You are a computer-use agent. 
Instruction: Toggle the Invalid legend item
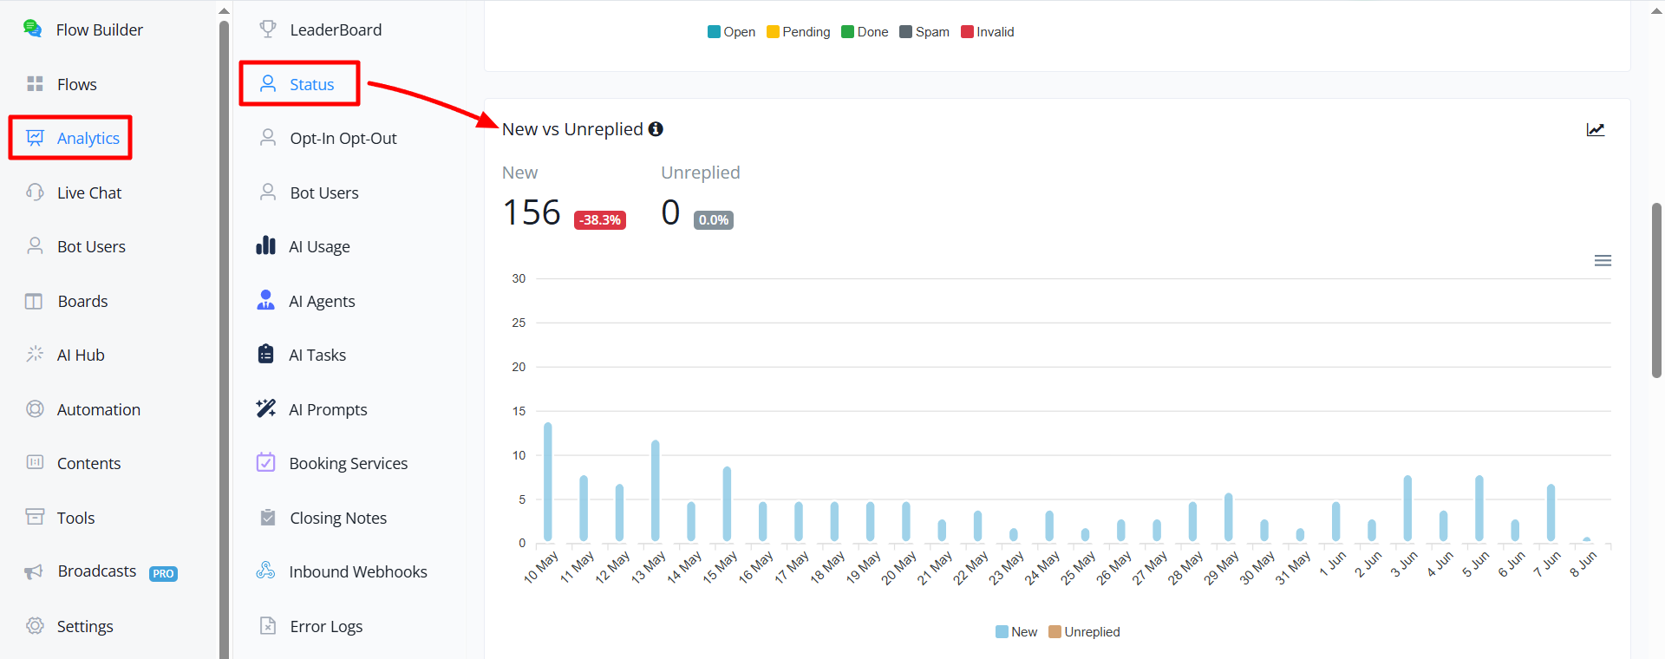[x=987, y=32]
